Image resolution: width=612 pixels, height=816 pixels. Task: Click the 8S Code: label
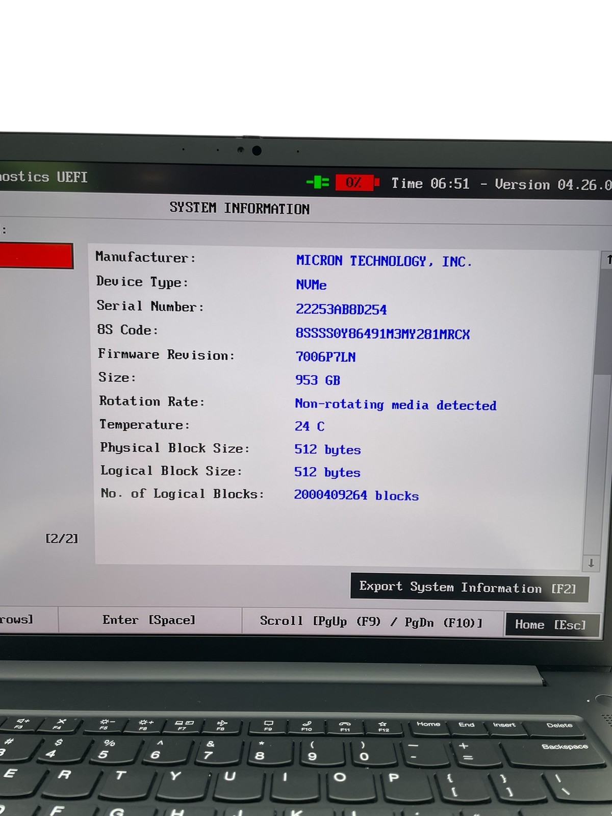pyautogui.click(x=127, y=330)
